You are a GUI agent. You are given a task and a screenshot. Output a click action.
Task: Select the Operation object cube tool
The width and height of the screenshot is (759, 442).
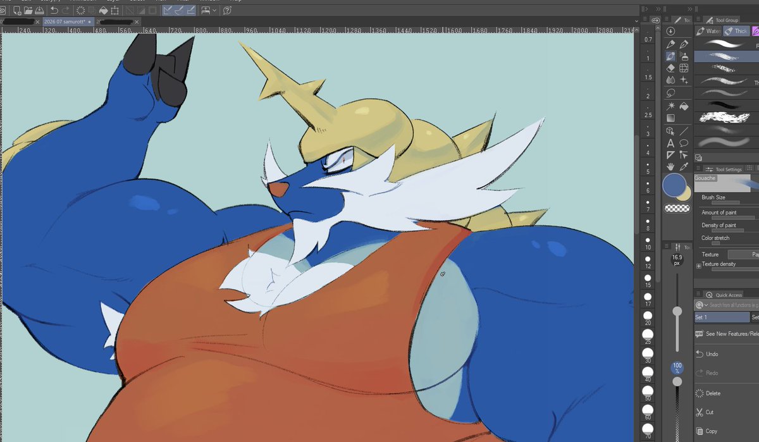670,131
